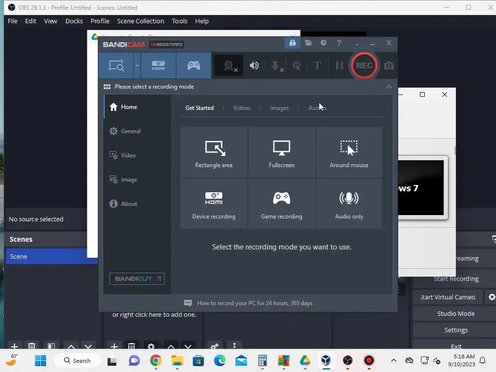
Task: Click the pause recording icon
Action: (x=340, y=65)
